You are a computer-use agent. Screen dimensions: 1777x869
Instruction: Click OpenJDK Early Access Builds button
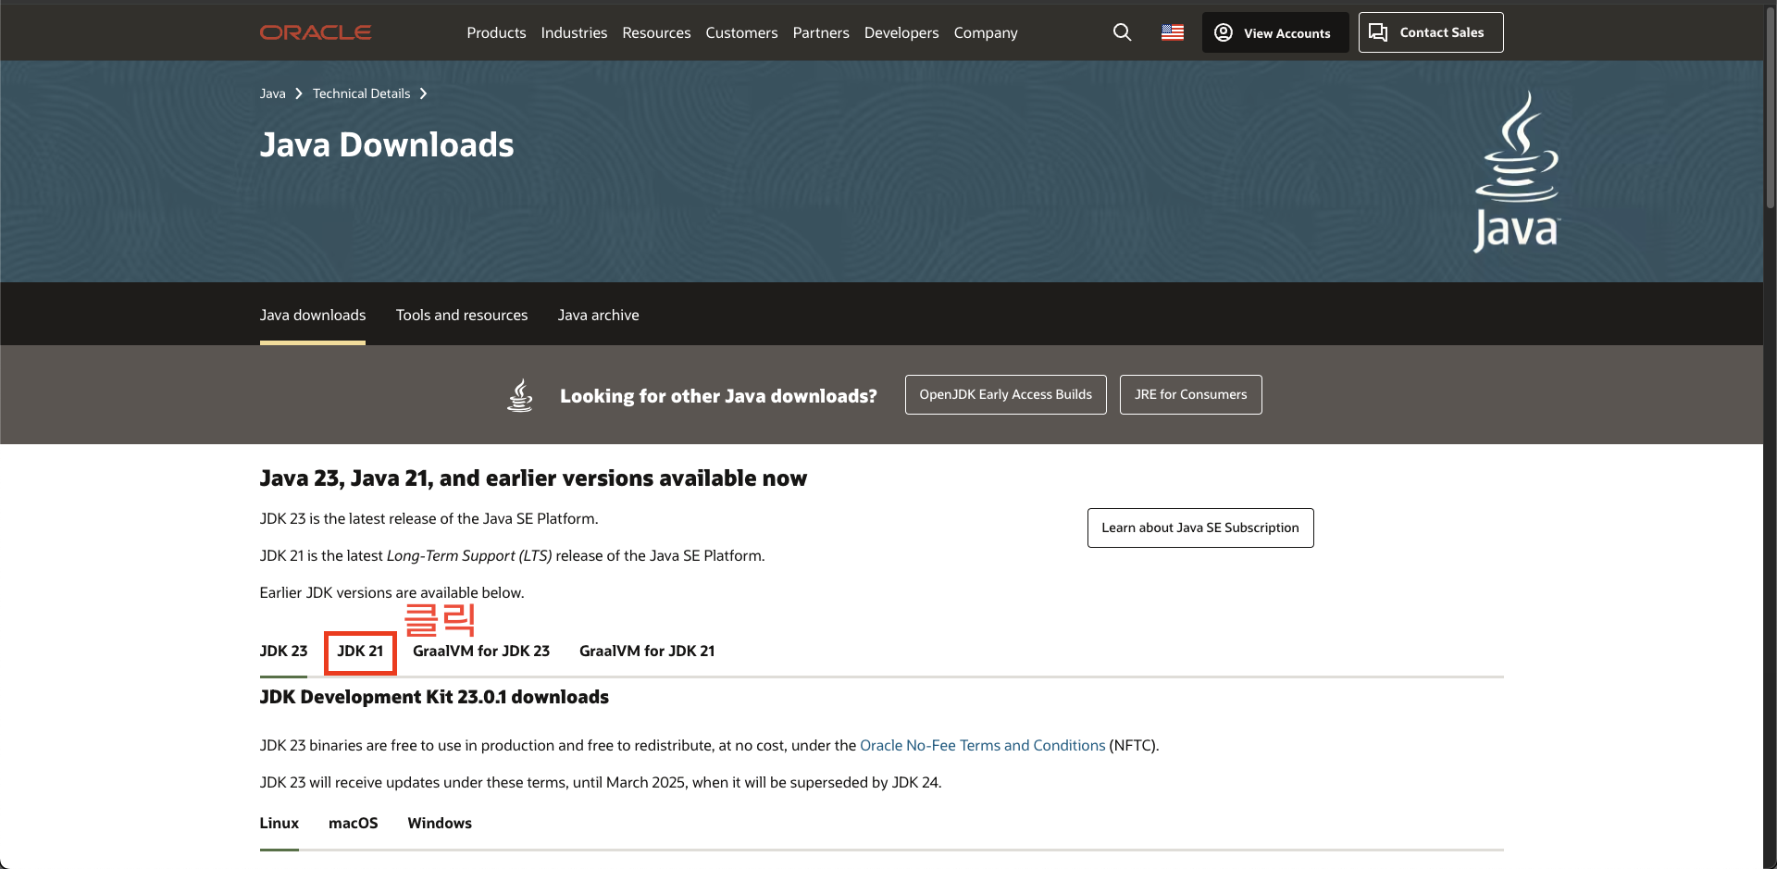1005,394
